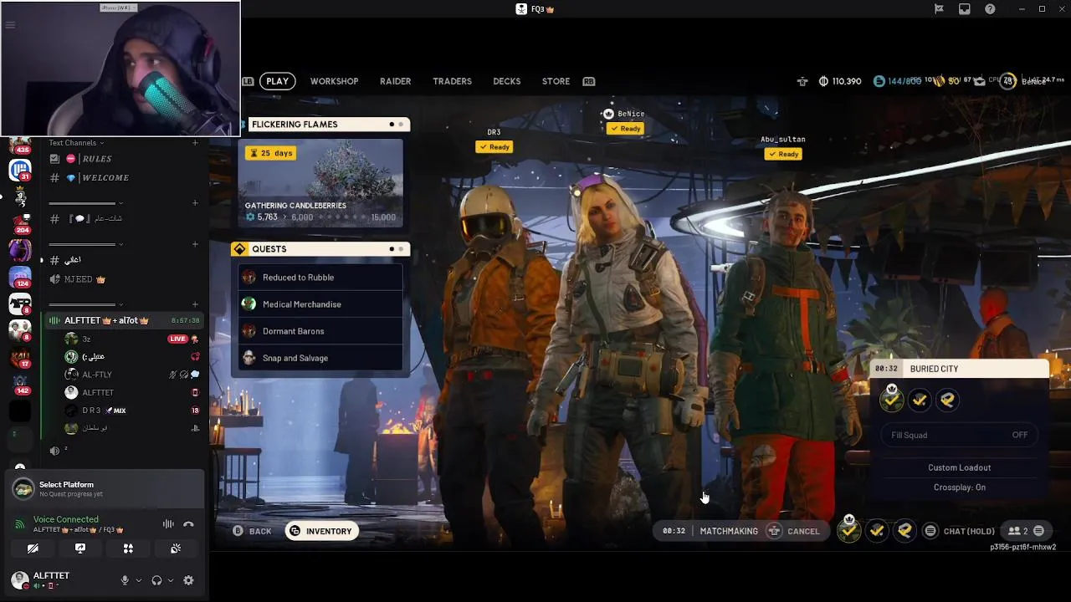Start an activity in Discord voice panel
Screen dimensions: 1071x602
click(128, 548)
